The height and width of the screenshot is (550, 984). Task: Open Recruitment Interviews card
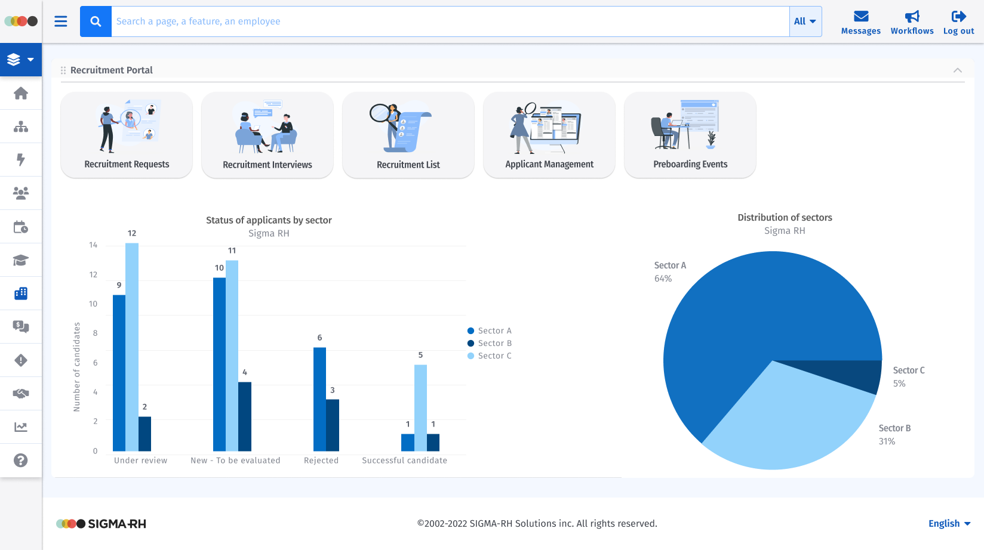tap(267, 135)
